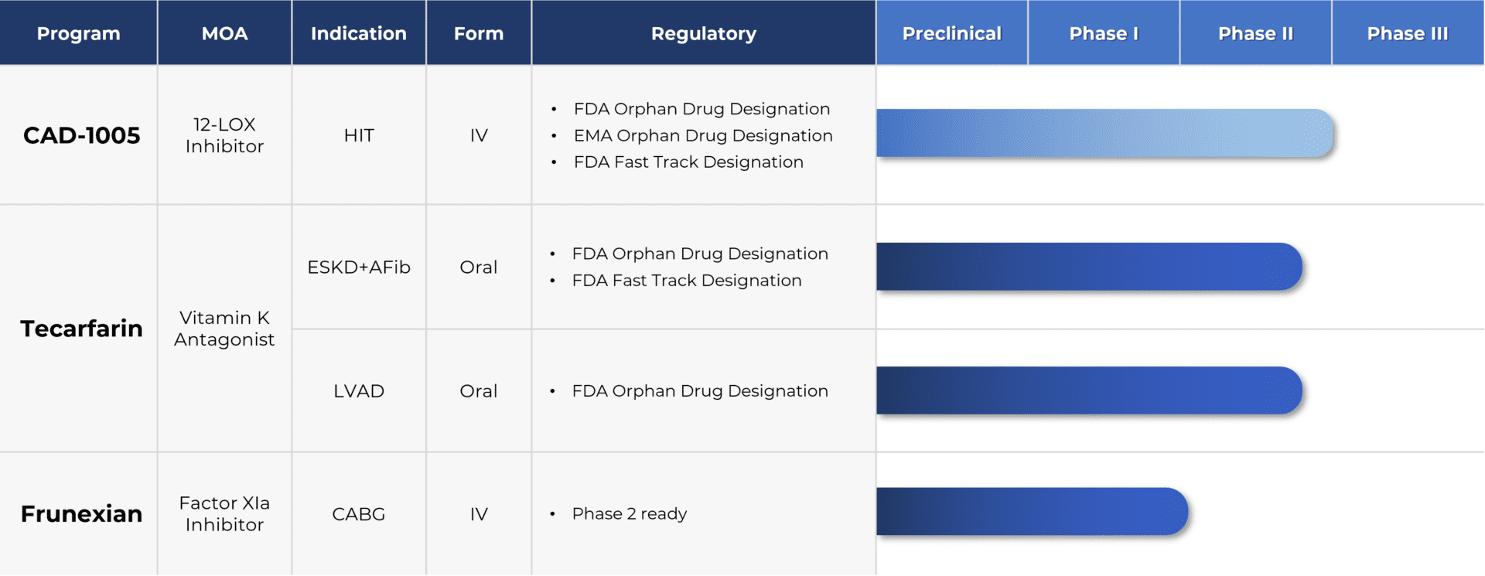This screenshot has width=1485, height=576.
Task: Click the Factor XIa Inhibitor cell
Action: (224, 514)
